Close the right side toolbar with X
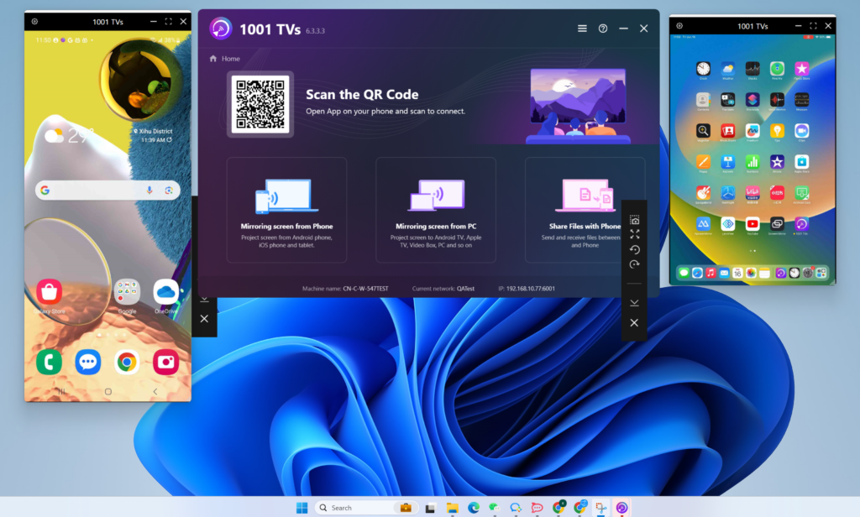Image resolution: width=860 pixels, height=517 pixels. click(635, 323)
